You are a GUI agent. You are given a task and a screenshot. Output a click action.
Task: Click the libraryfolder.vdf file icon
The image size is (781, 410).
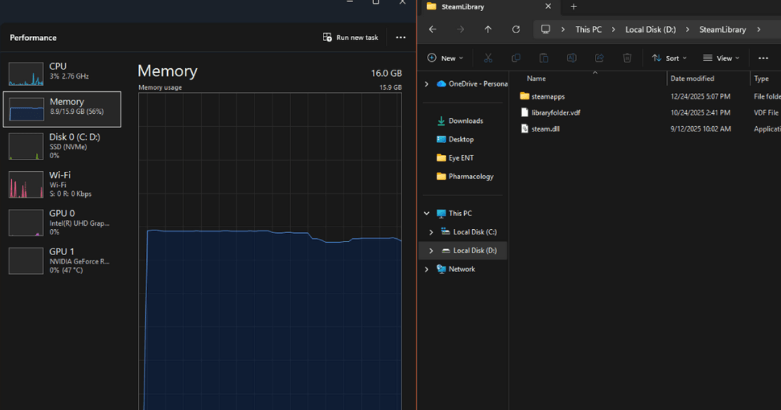tap(525, 113)
